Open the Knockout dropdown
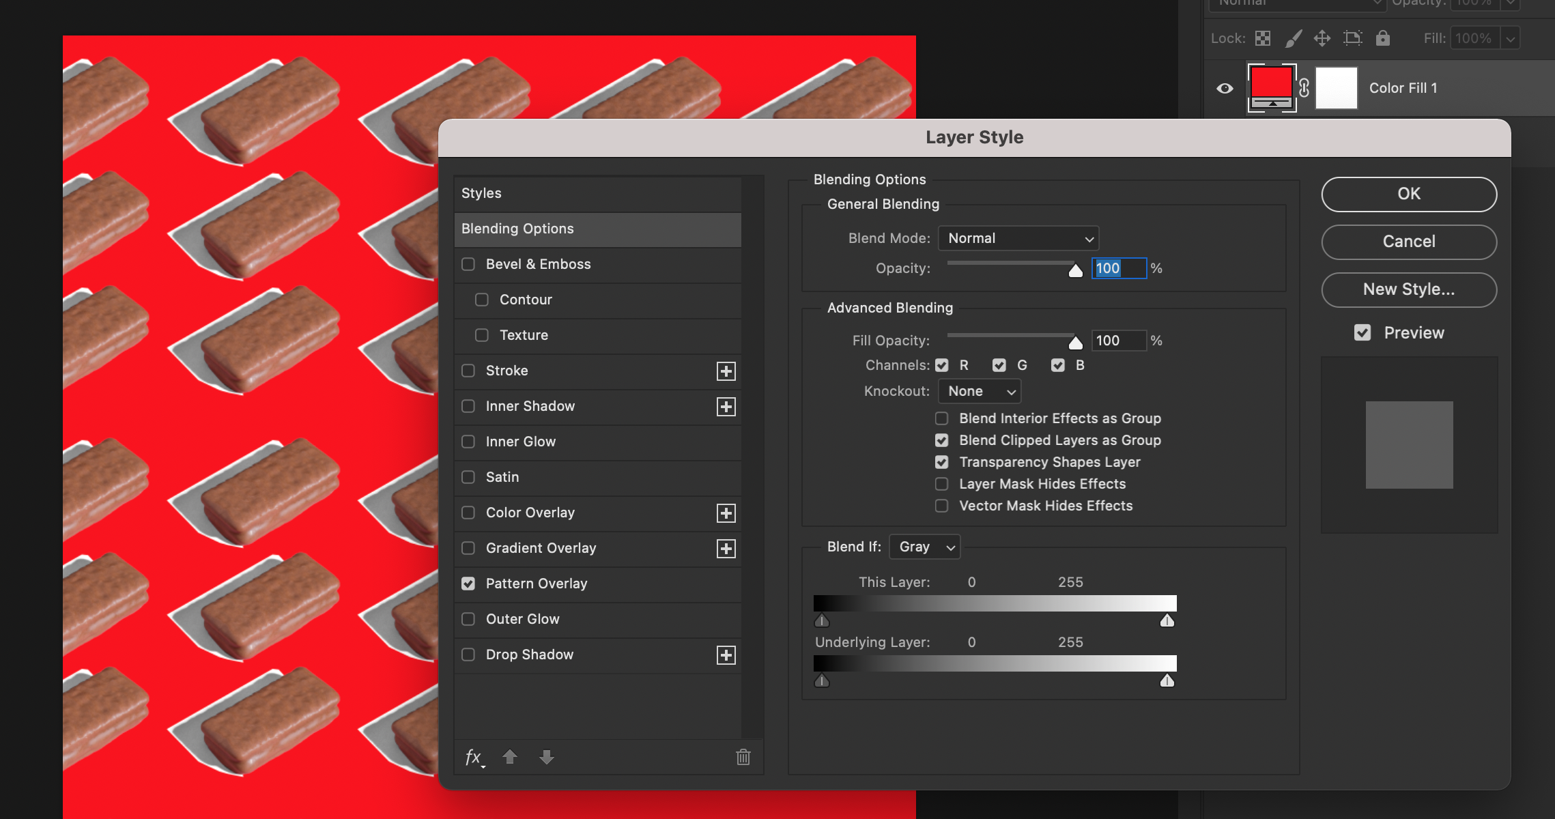The height and width of the screenshot is (819, 1555). (x=979, y=391)
